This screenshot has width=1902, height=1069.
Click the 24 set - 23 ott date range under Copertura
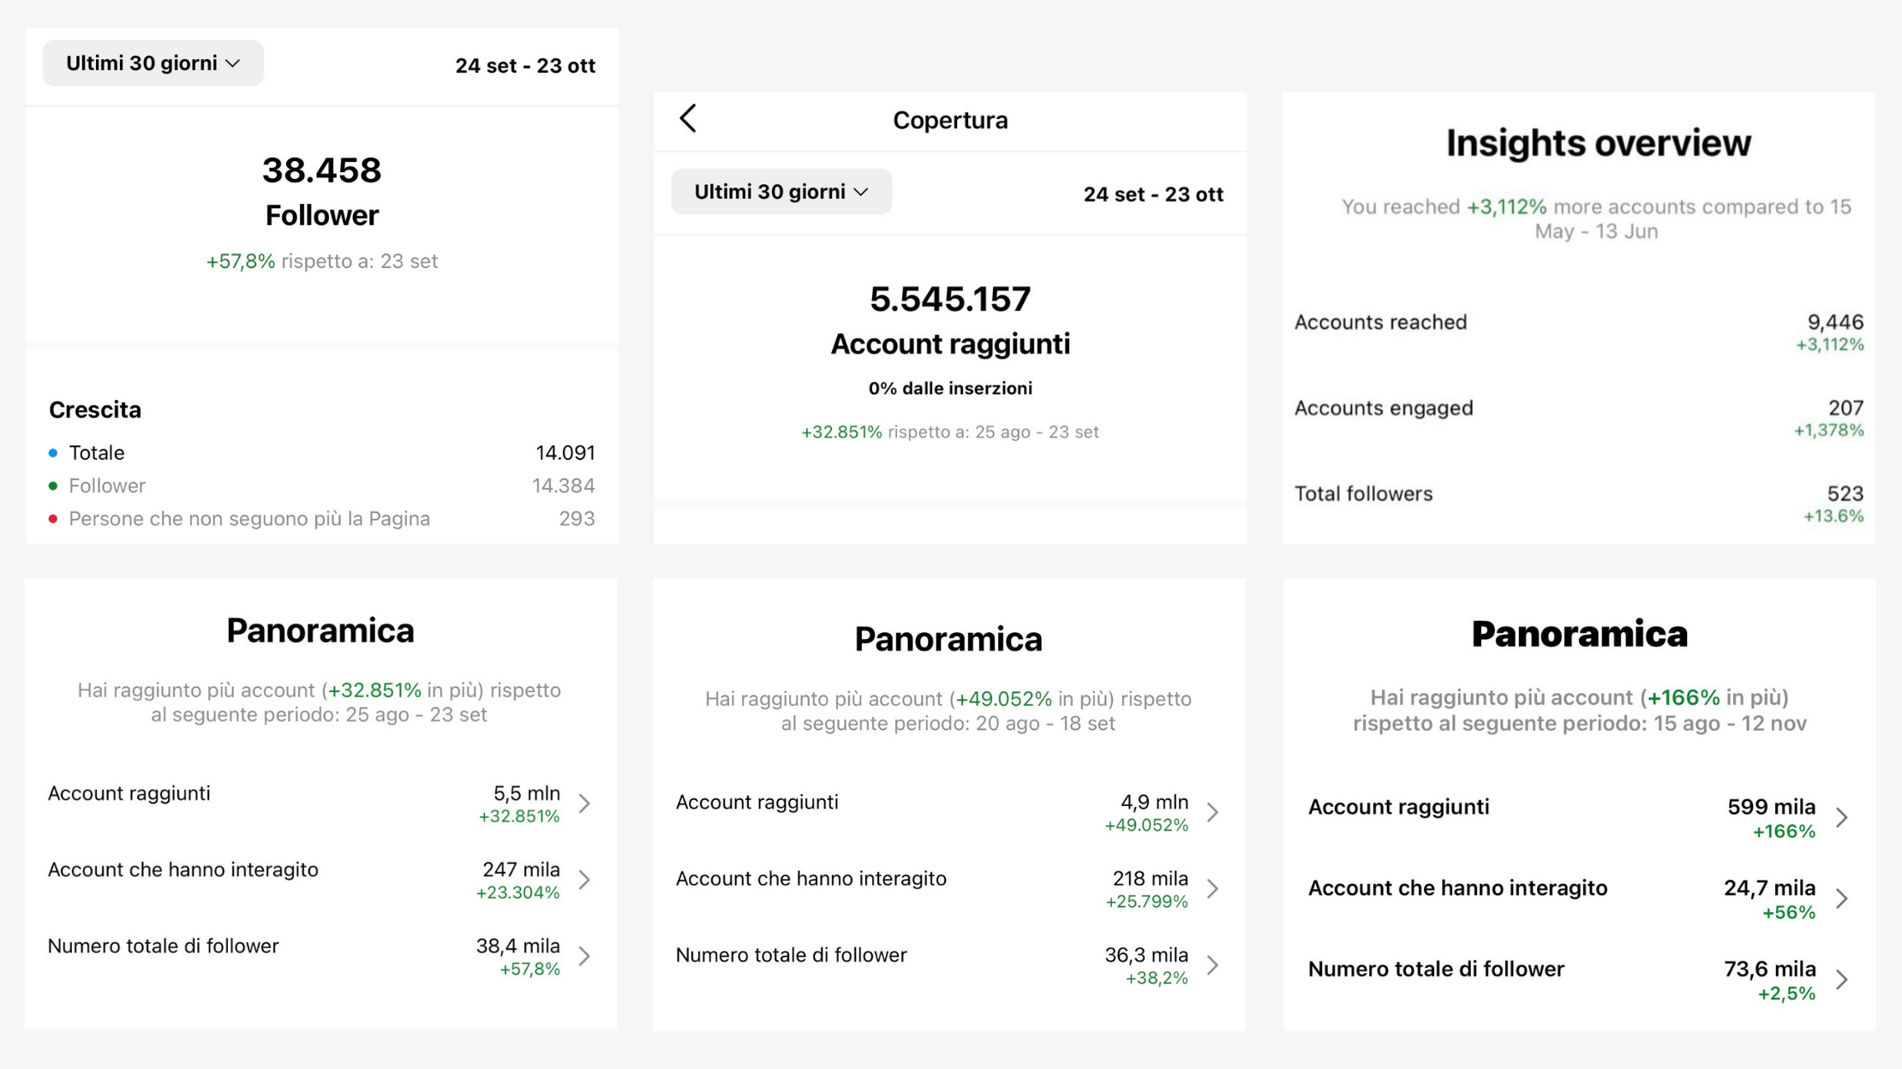[x=1152, y=194]
